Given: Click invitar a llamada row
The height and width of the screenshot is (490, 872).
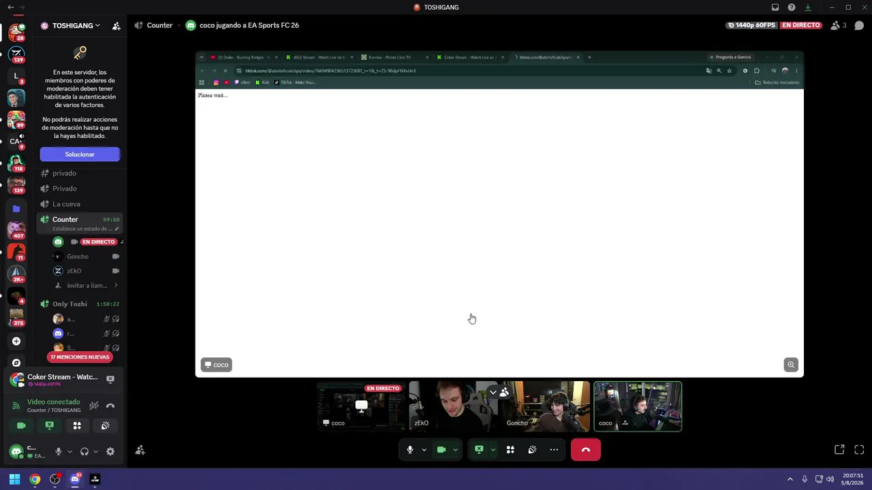Looking at the screenshot, I should click(x=87, y=286).
